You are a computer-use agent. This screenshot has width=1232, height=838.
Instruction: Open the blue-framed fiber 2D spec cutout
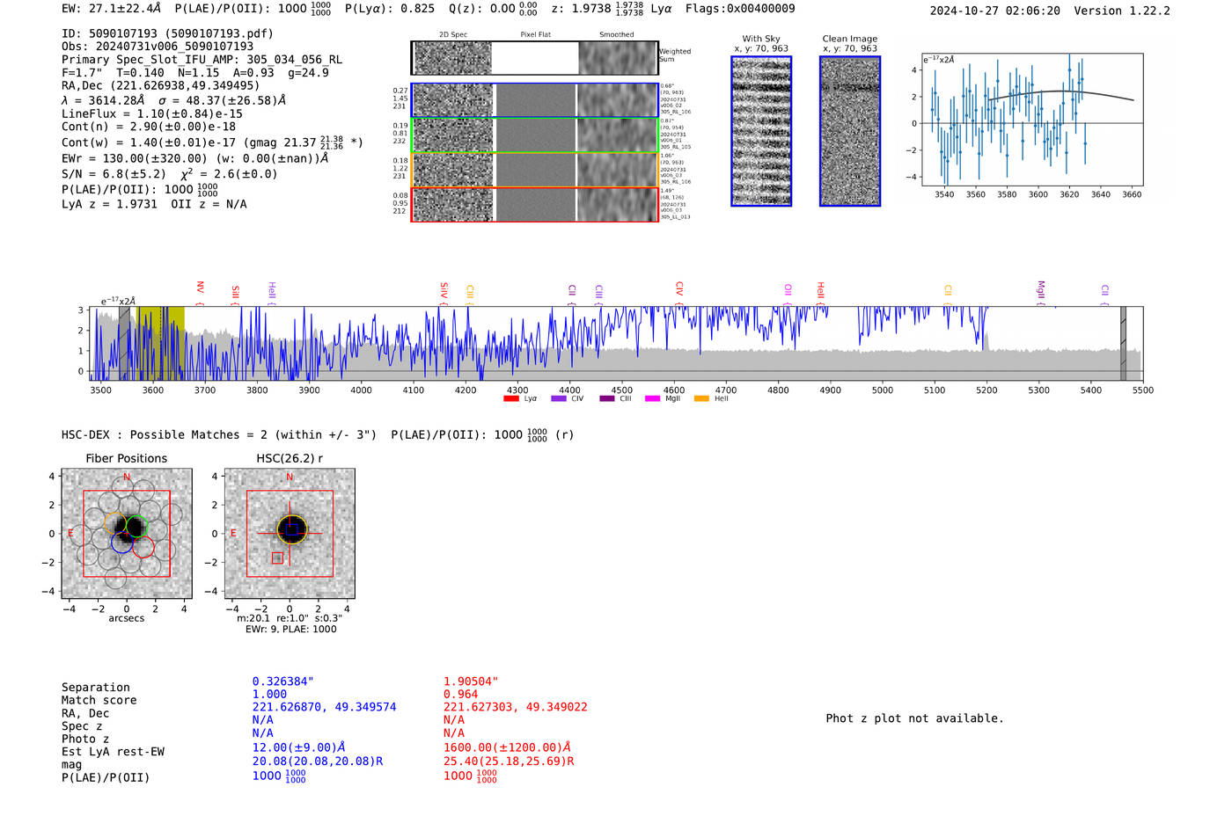[452, 100]
